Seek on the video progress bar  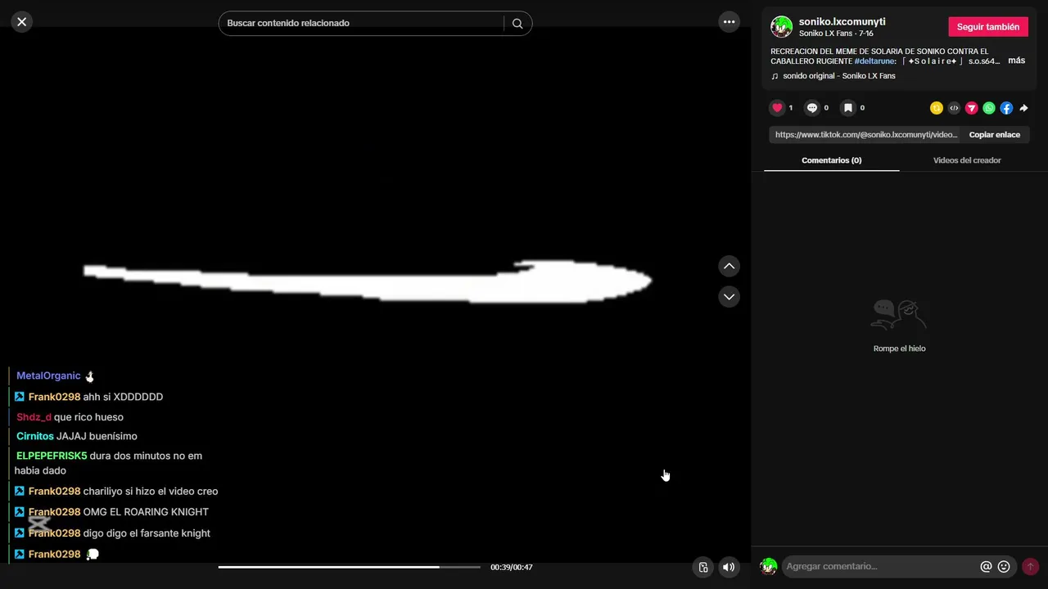click(350, 567)
